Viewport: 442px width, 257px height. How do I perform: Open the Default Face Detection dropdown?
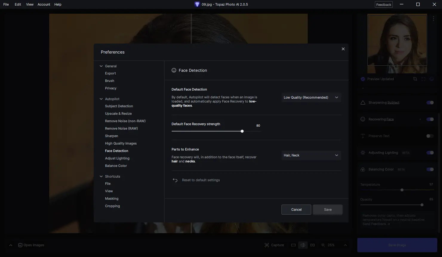pyautogui.click(x=311, y=97)
